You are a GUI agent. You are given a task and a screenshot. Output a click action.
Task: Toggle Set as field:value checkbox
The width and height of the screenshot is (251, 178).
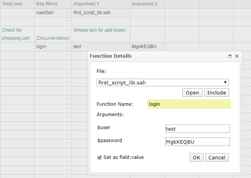pos(100,157)
